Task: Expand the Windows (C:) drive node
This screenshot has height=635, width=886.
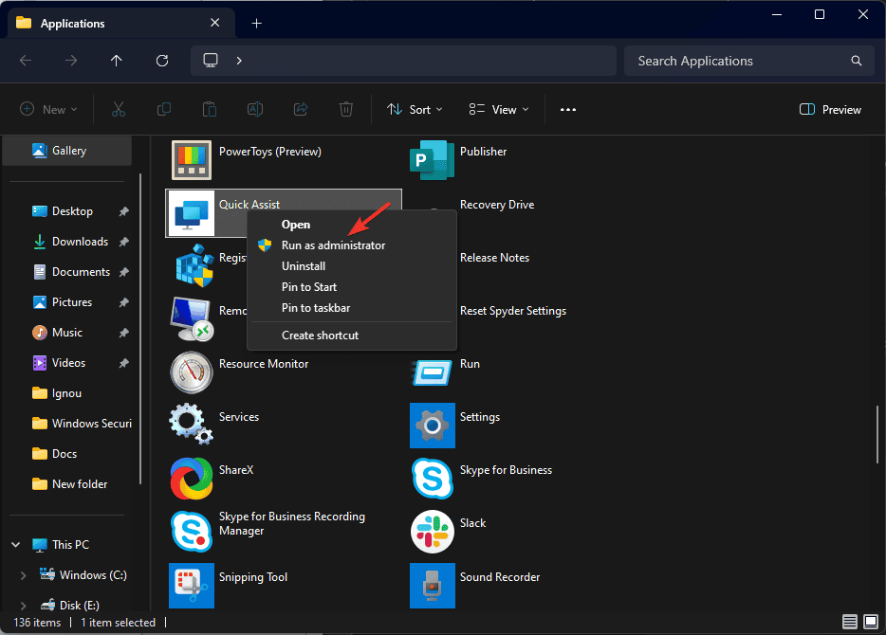Action: [23, 575]
